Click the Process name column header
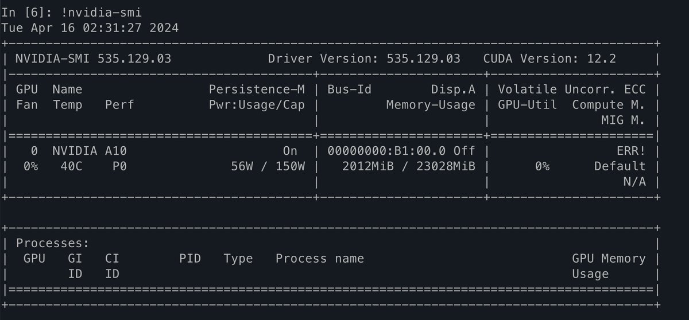 pyautogui.click(x=320, y=259)
